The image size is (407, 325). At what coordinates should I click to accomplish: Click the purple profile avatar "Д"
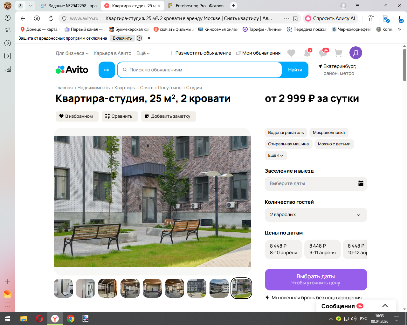point(356,53)
